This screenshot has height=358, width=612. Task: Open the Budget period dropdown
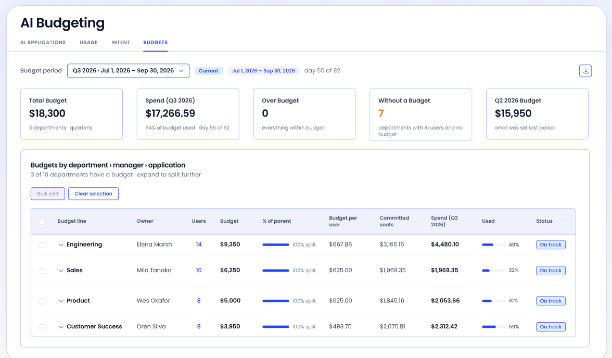pos(128,71)
